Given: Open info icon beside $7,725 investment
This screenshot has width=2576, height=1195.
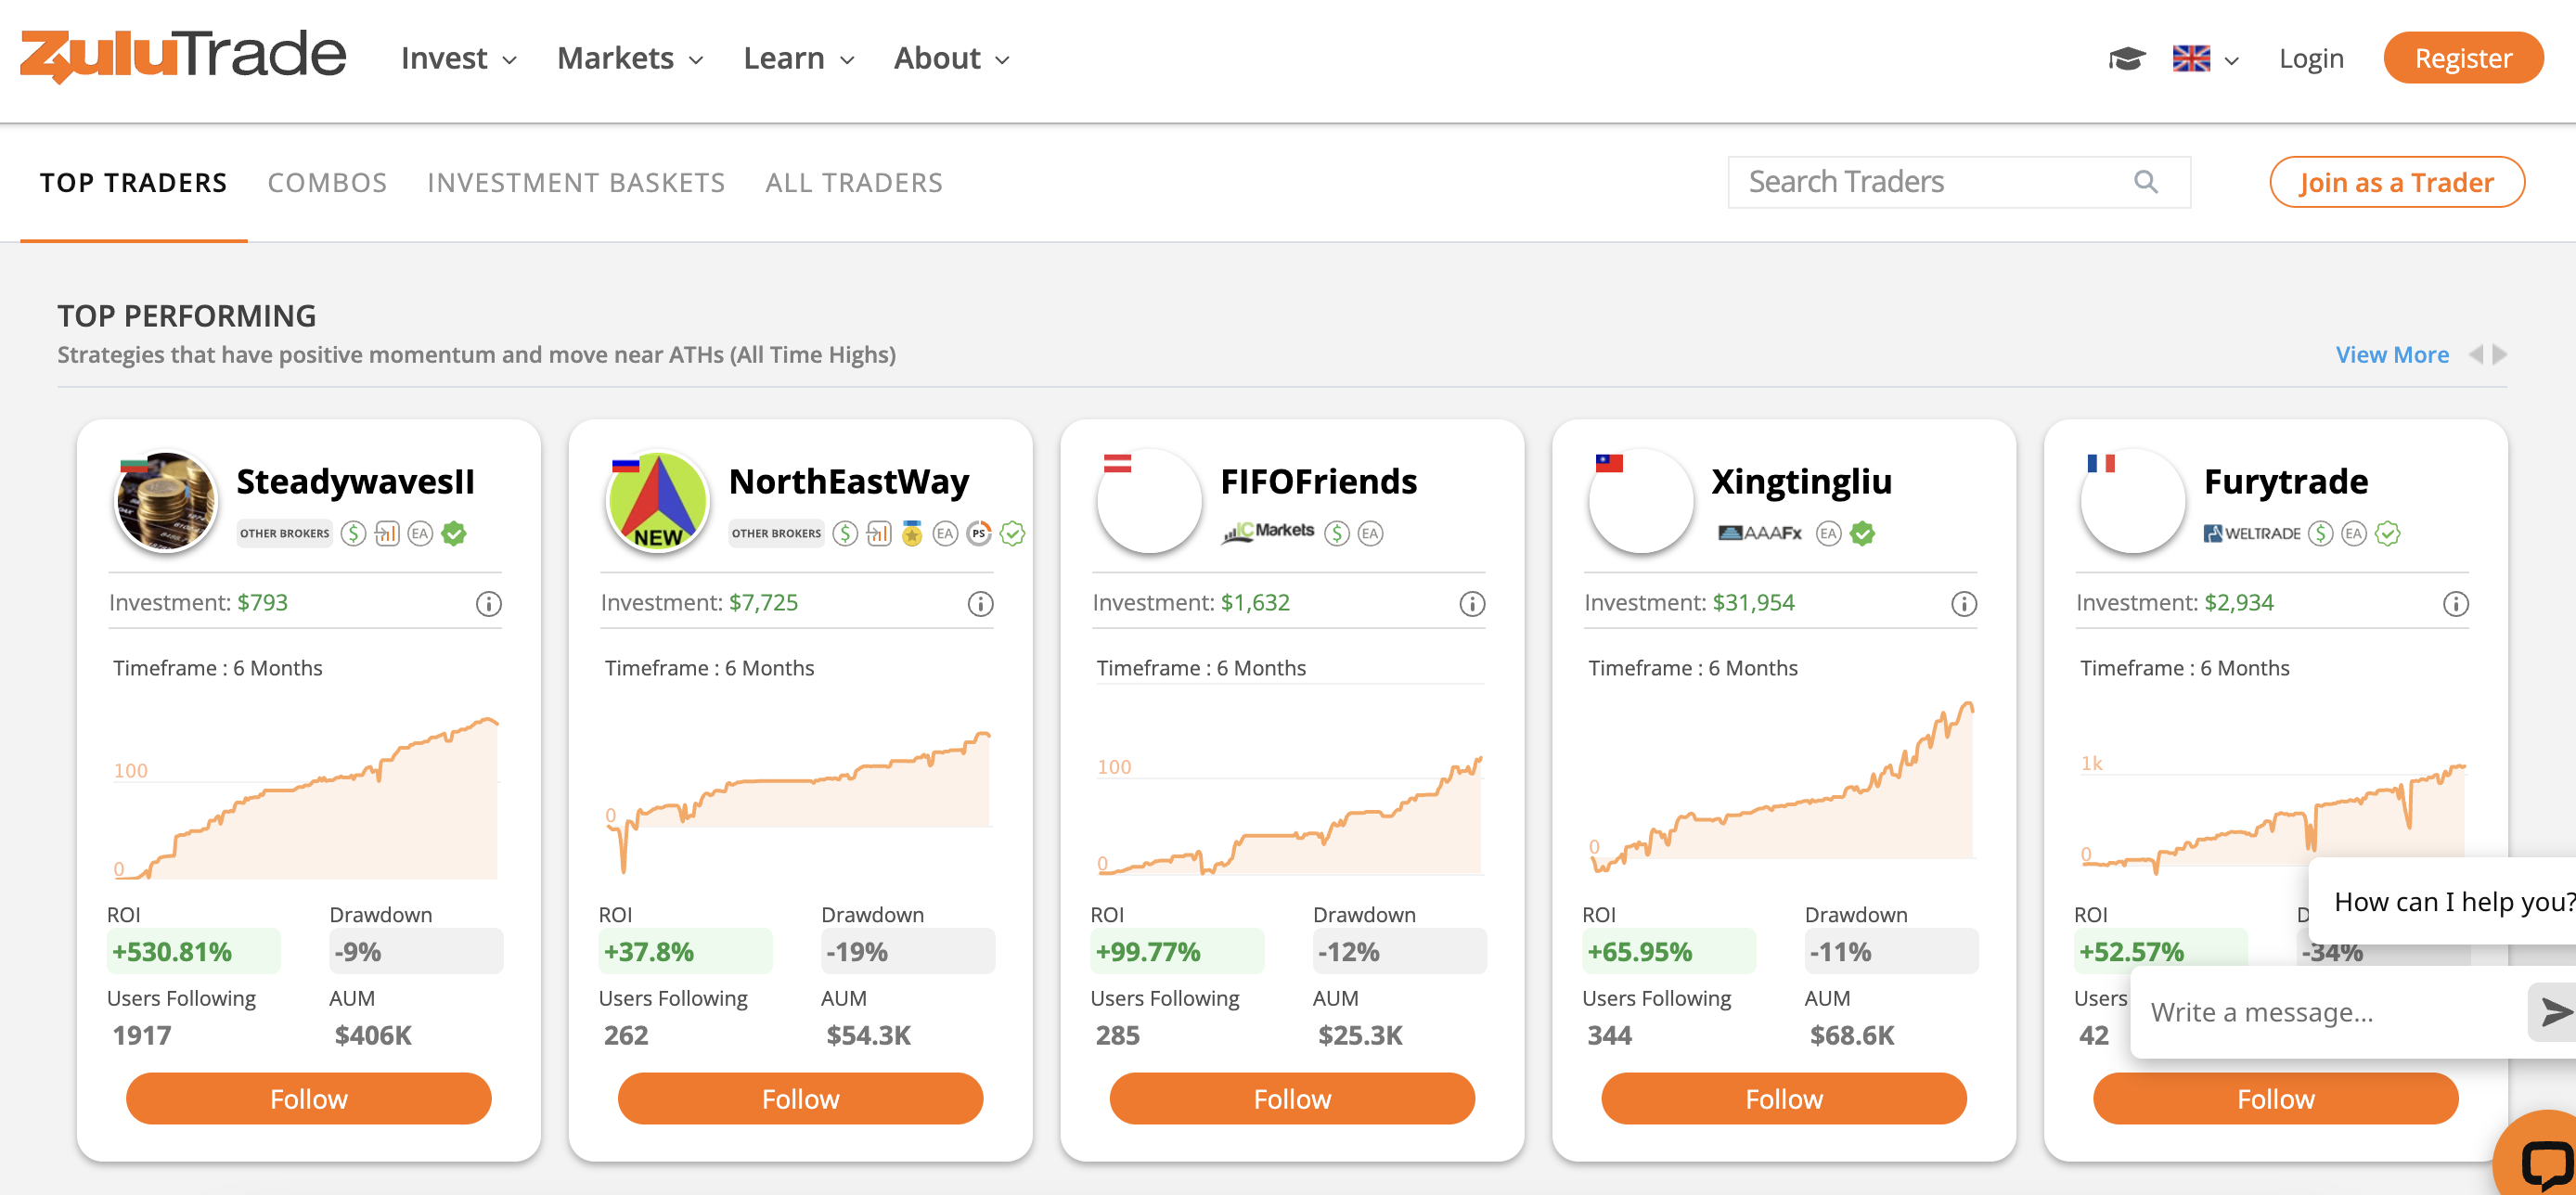Looking at the screenshot, I should [x=980, y=603].
